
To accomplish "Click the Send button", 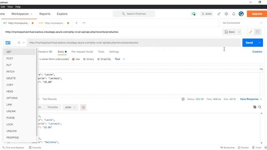I will 249,42.
